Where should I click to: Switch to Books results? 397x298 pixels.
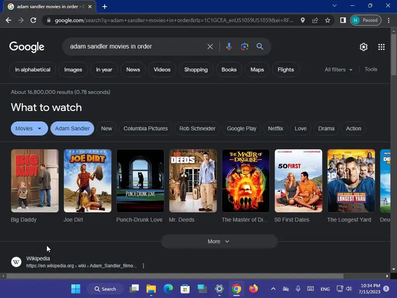click(x=229, y=70)
